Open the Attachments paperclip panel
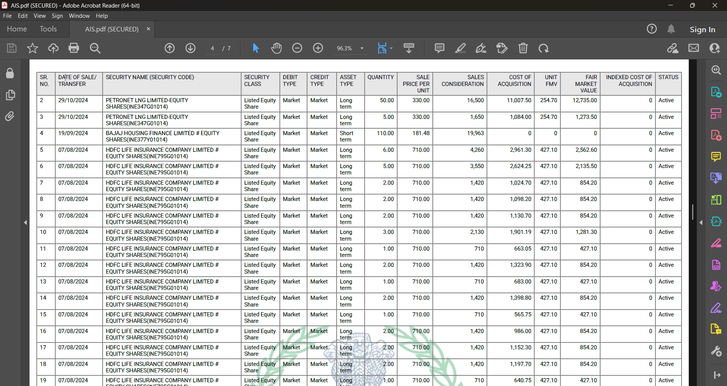The height and width of the screenshot is (386, 727). click(10, 116)
